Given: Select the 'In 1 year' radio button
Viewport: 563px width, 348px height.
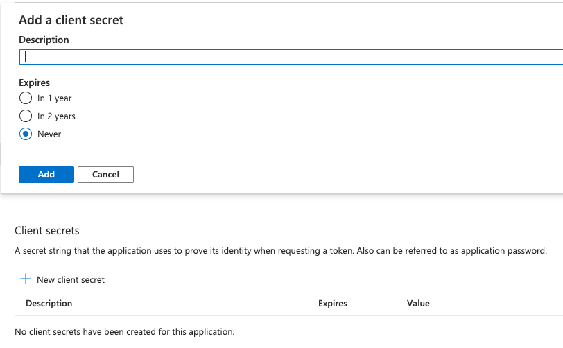Looking at the screenshot, I should click(x=26, y=98).
